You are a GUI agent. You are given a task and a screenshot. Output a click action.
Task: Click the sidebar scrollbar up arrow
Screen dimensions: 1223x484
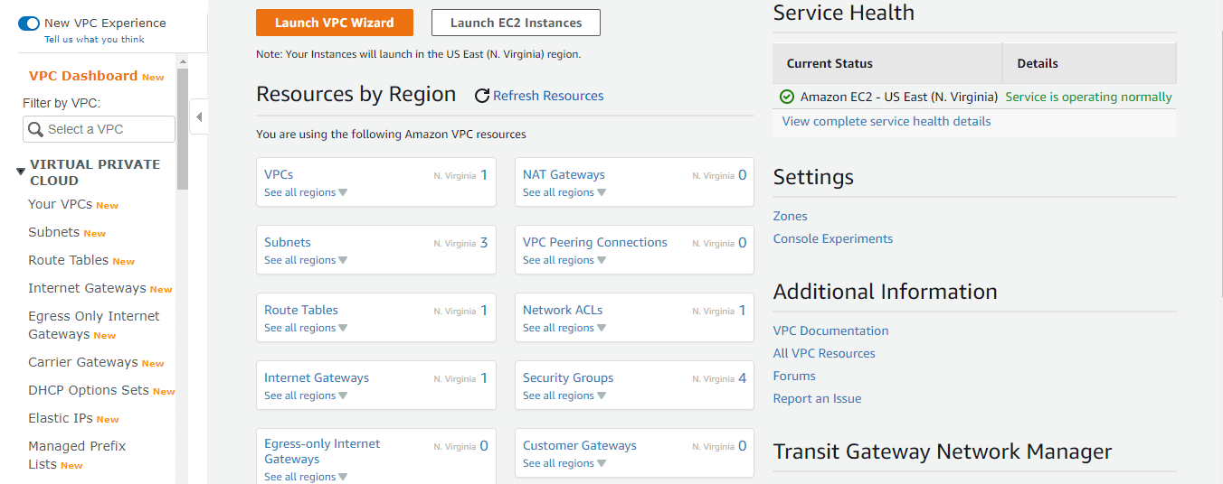point(183,61)
